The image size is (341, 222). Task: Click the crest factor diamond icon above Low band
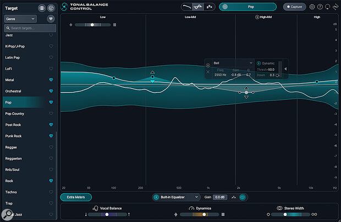tap(71, 25)
